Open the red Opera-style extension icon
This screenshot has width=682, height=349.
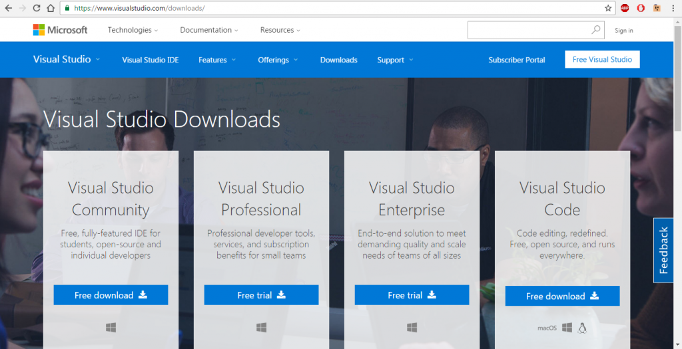[x=641, y=8]
